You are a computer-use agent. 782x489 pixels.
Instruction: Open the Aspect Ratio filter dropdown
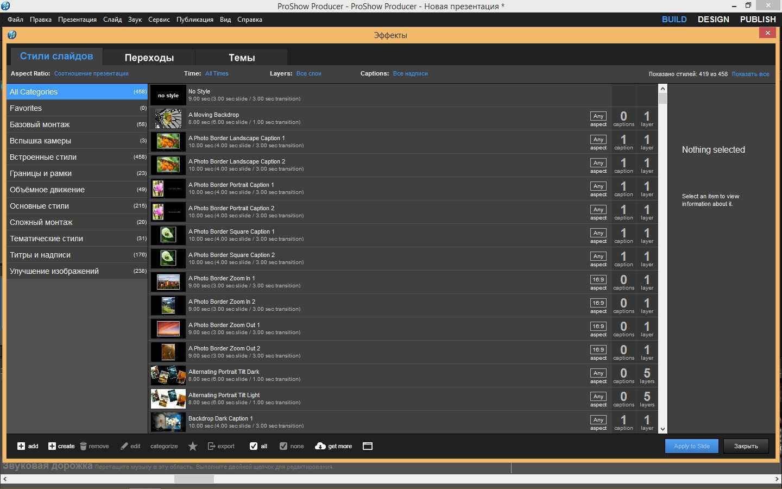coord(91,73)
